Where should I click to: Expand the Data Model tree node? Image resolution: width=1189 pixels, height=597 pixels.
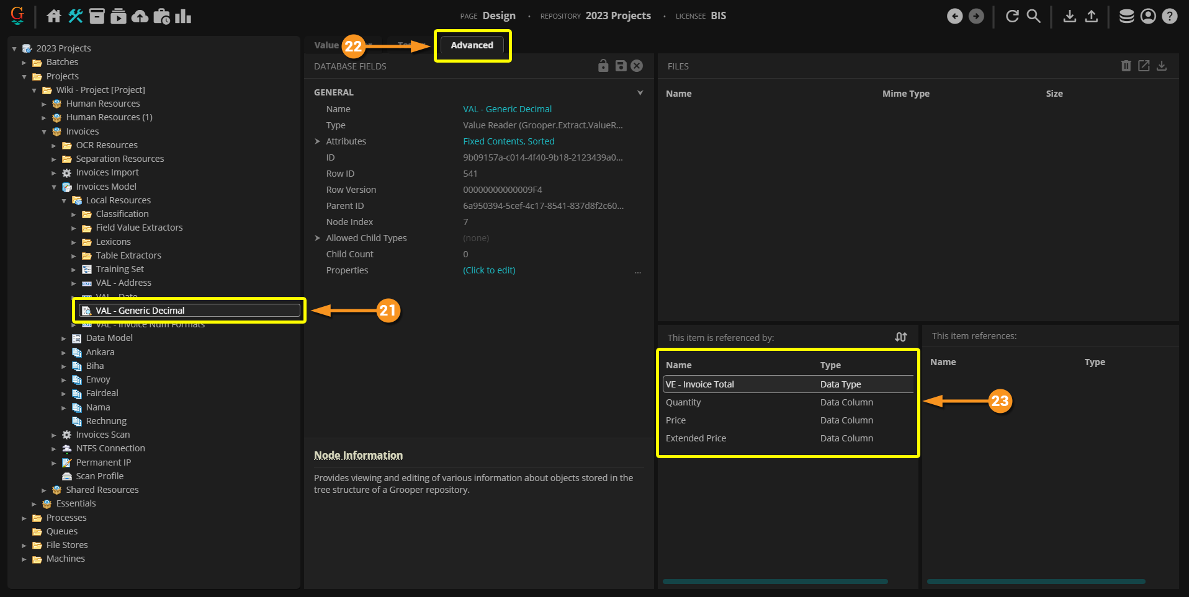click(x=64, y=338)
